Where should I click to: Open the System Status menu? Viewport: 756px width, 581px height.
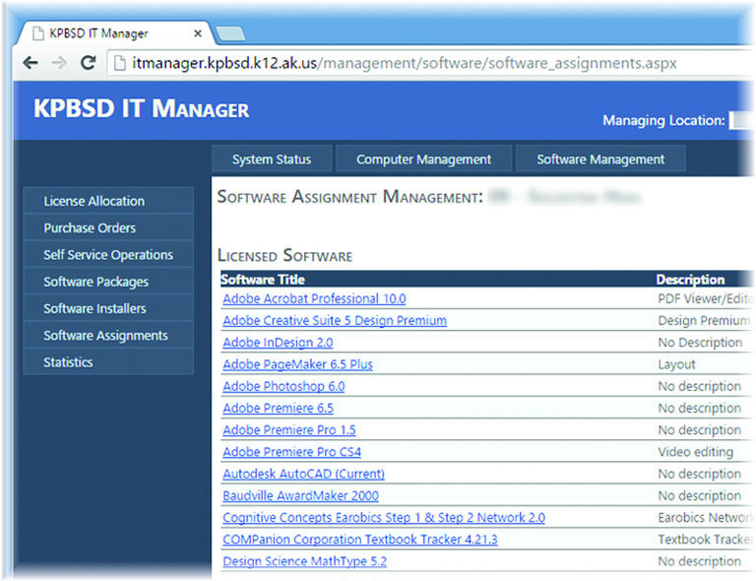(x=272, y=160)
